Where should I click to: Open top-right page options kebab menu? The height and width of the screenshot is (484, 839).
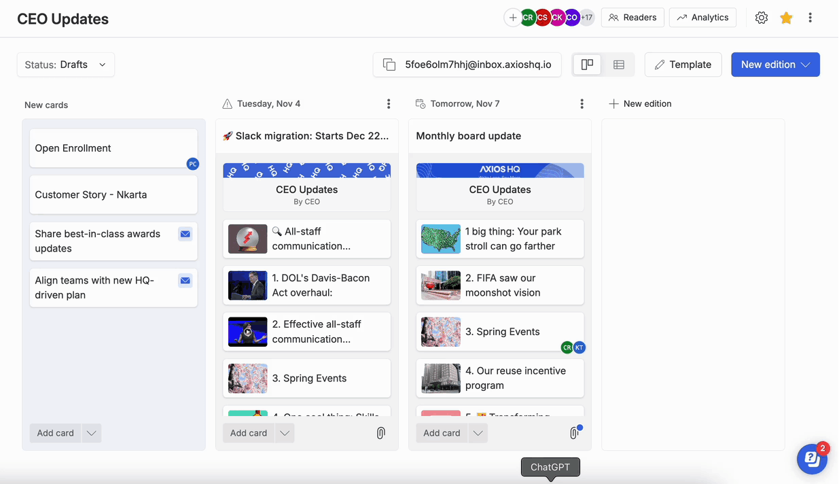[x=810, y=18]
